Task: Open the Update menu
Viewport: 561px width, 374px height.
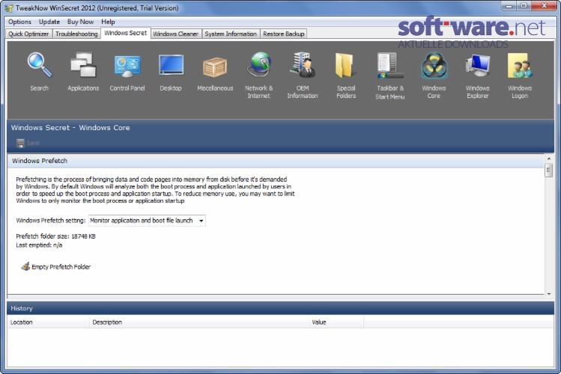Action: tap(49, 22)
